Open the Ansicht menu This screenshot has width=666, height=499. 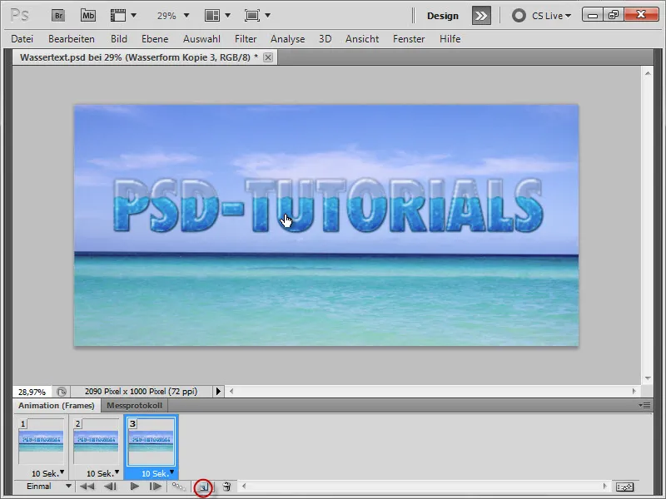[362, 39]
